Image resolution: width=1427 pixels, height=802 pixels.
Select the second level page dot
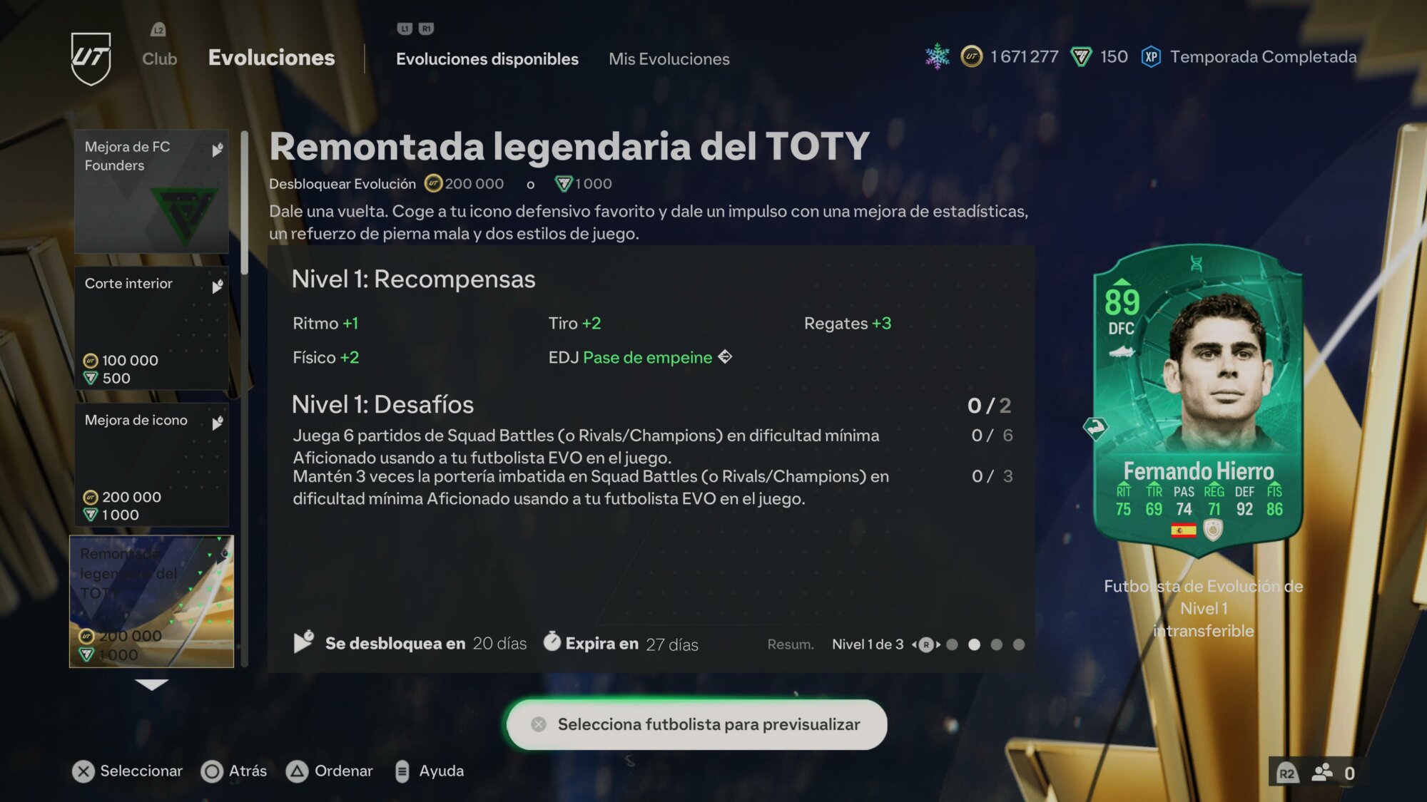coord(974,644)
